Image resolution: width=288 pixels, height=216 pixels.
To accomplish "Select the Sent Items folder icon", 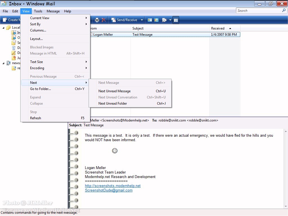I will pyautogui.click(x=14, y=43).
